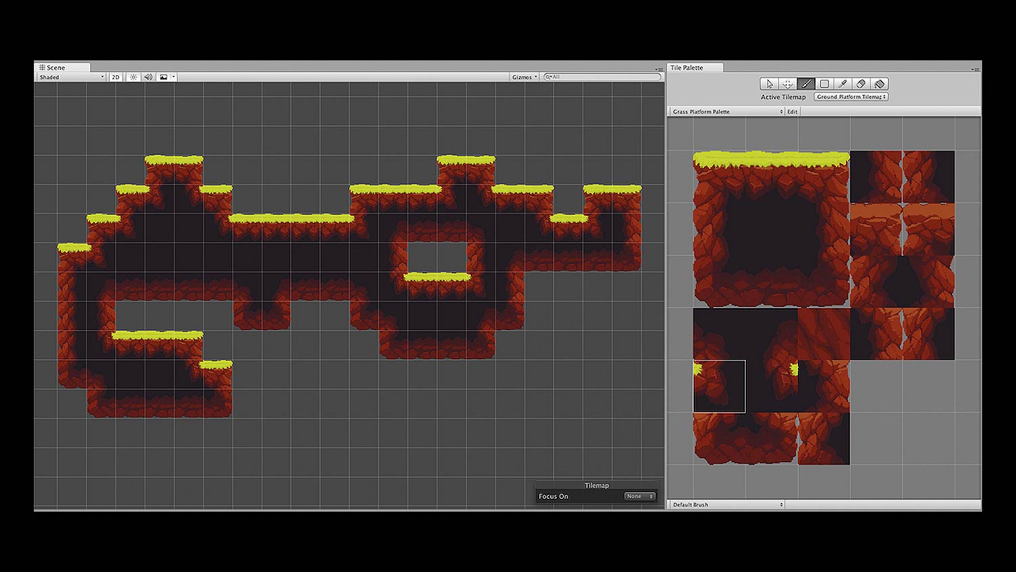Select the Paint Brush tool in Tile Palette
1016x572 pixels.
point(806,83)
